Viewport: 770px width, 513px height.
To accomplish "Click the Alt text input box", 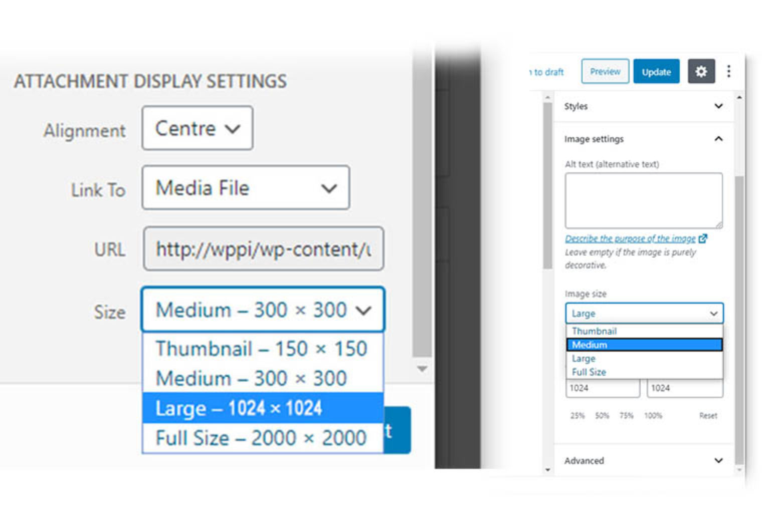I will 643,200.
